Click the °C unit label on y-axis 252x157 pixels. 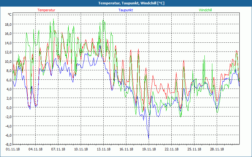tap(10, 14)
